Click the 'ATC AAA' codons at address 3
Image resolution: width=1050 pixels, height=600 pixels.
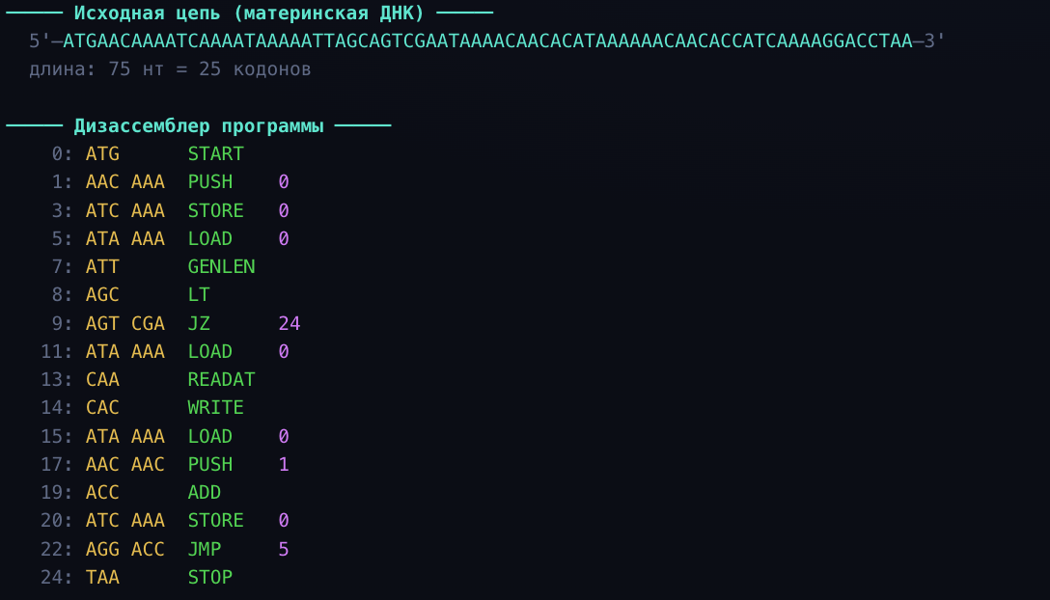pyautogui.click(x=125, y=210)
